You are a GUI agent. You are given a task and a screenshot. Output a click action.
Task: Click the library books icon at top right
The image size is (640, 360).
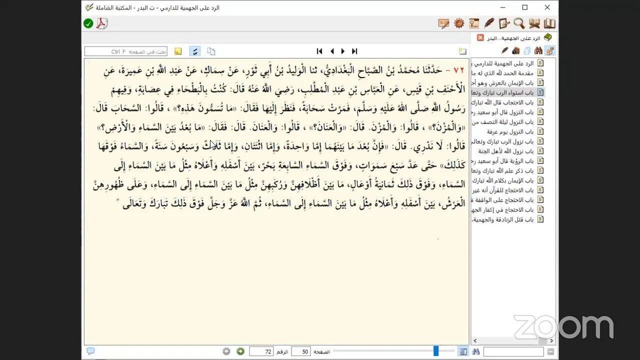pos(549,23)
